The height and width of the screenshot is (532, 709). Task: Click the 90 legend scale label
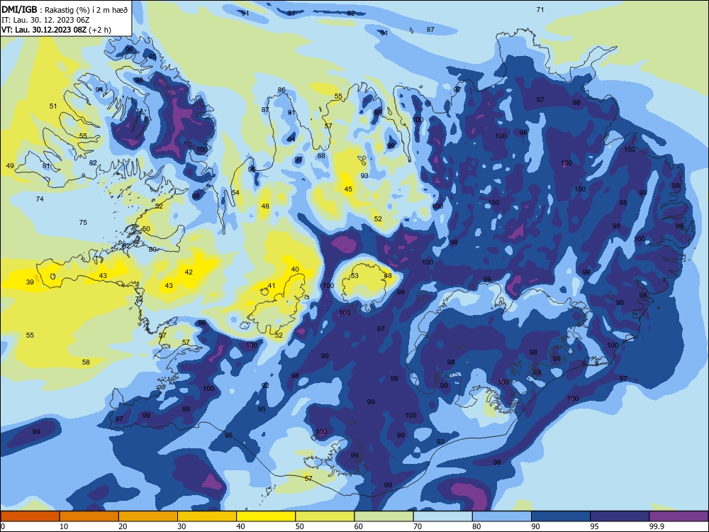[535, 526]
